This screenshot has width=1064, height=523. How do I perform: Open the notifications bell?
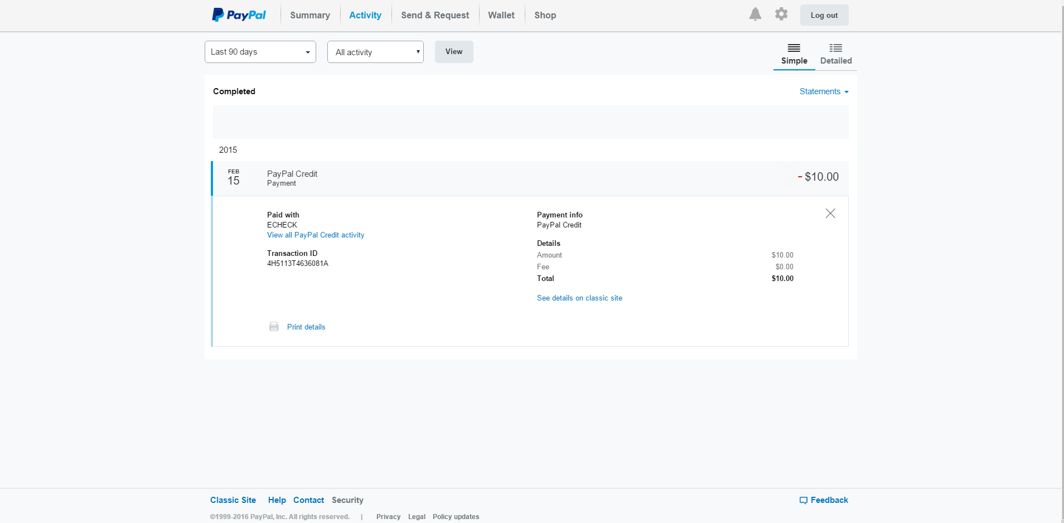pyautogui.click(x=755, y=14)
